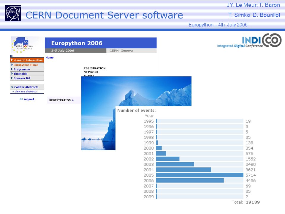This screenshot has height=214, width=285.
Task: Select the value 4456 for year 2006
Action: (x=251, y=180)
